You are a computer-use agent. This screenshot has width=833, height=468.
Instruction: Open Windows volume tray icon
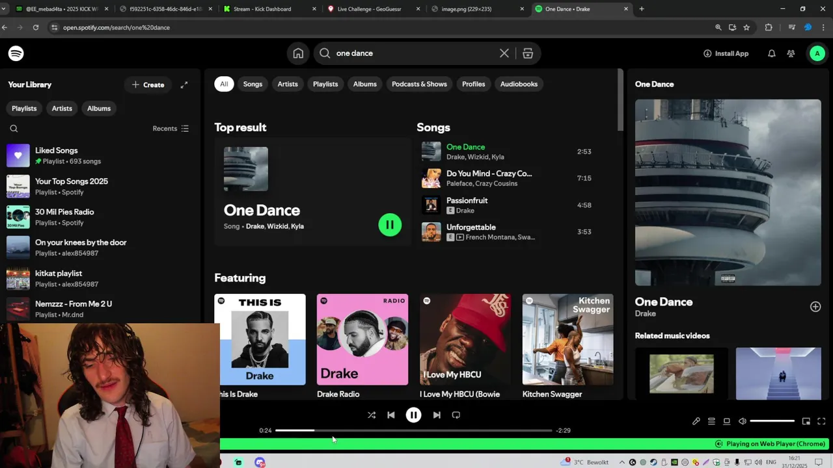(x=758, y=462)
